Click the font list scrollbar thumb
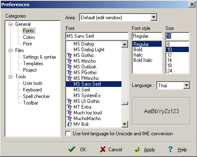Viewport: 197px width, 157px height. pos(125,103)
